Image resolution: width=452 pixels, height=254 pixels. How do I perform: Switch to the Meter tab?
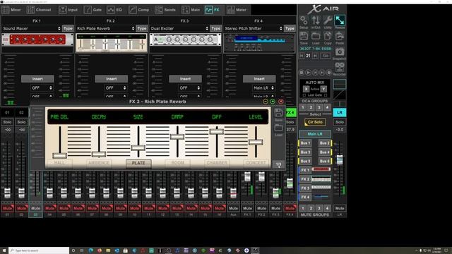(237, 10)
